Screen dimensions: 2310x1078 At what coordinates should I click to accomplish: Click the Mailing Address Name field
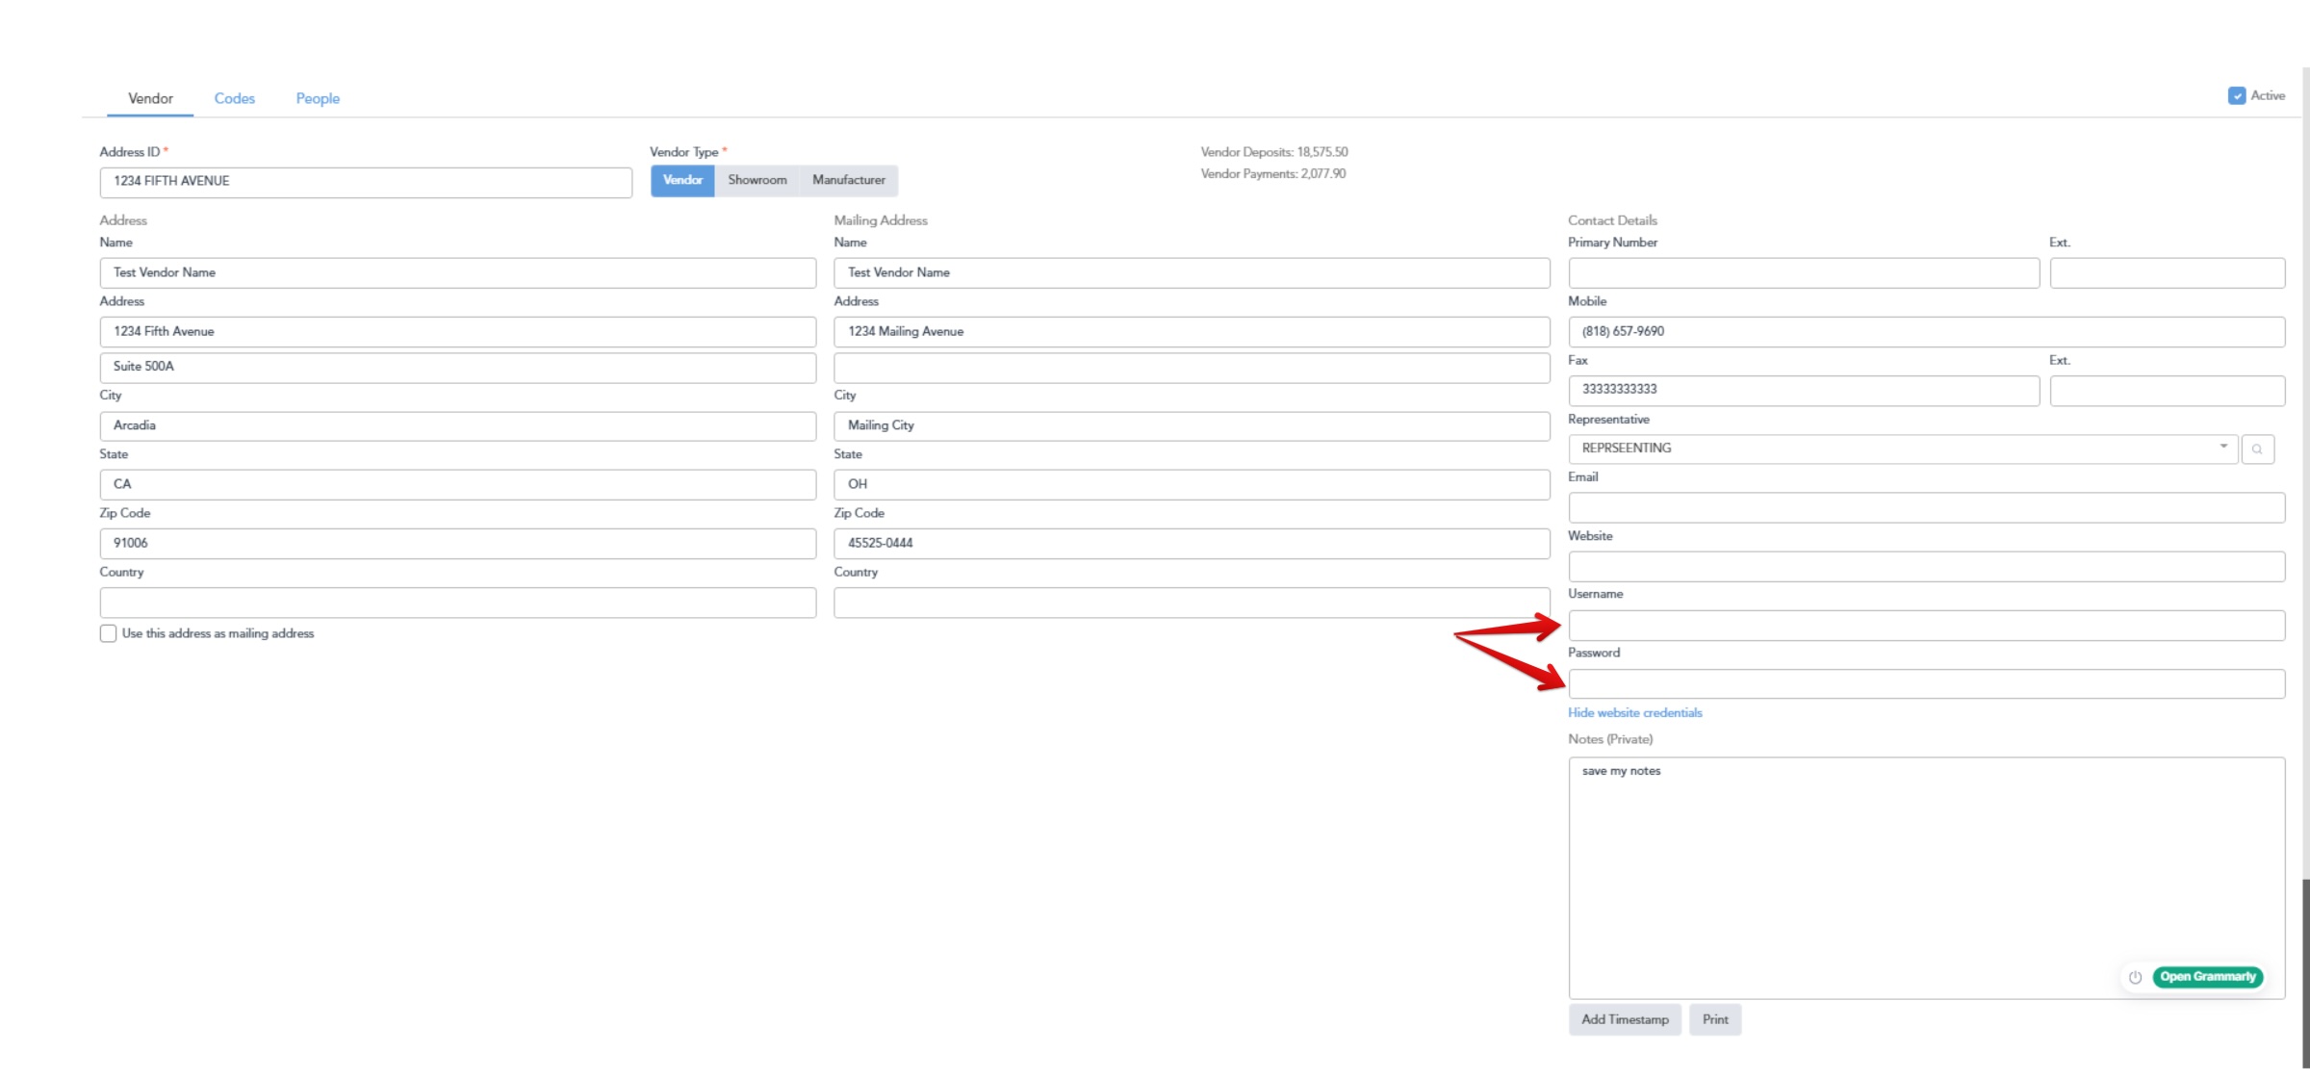click(x=1192, y=273)
